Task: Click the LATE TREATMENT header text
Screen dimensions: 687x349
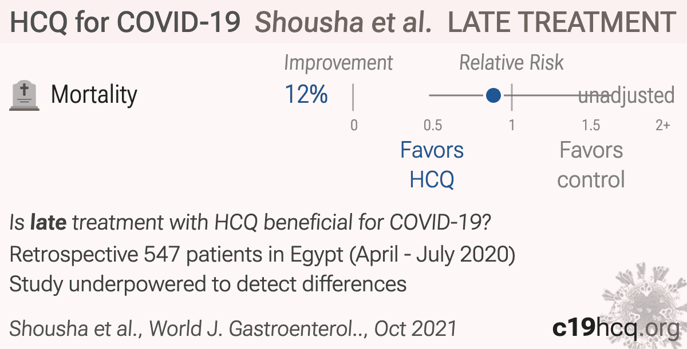Action: (x=562, y=22)
